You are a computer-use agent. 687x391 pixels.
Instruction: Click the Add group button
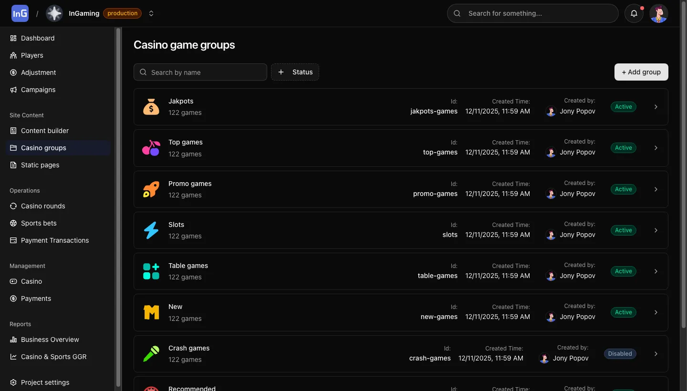[641, 72]
